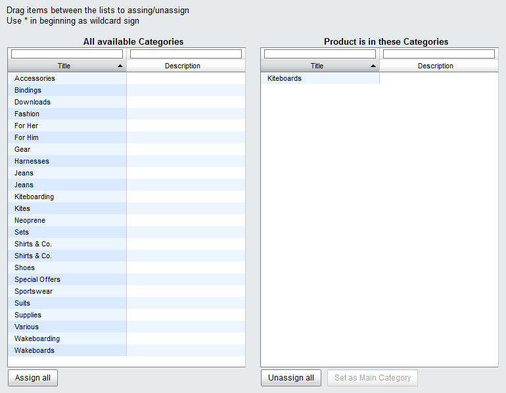This screenshot has width=506, height=393.
Task: Focus Title filter field for assigned categories
Action: pos(320,54)
